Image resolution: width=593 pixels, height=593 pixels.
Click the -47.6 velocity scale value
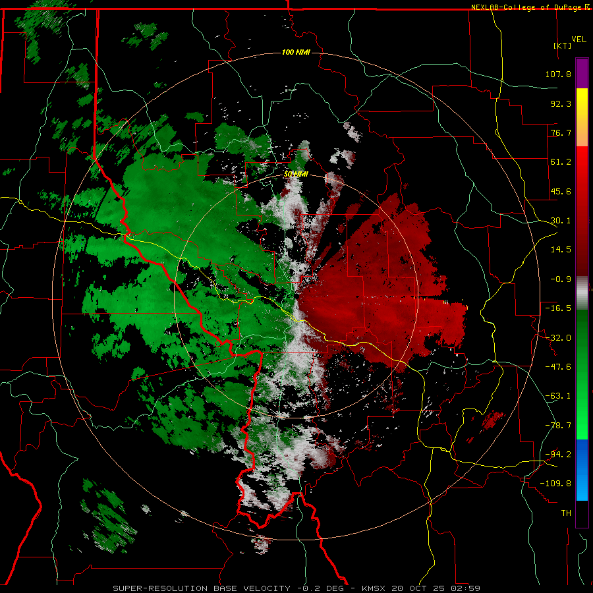point(558,367)
